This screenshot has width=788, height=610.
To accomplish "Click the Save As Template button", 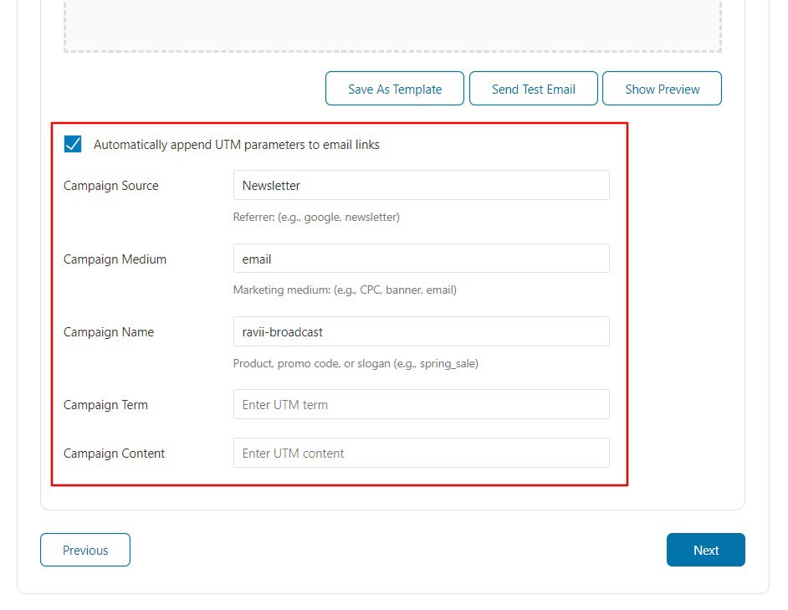I will [x=395, y=89].
